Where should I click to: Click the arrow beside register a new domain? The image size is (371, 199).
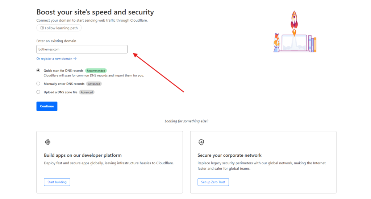pyautogui.click(x=75, y=59)
